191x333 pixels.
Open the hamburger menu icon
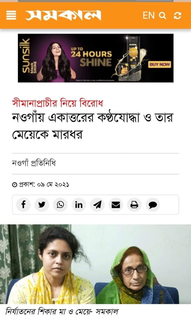coord(11,16)
